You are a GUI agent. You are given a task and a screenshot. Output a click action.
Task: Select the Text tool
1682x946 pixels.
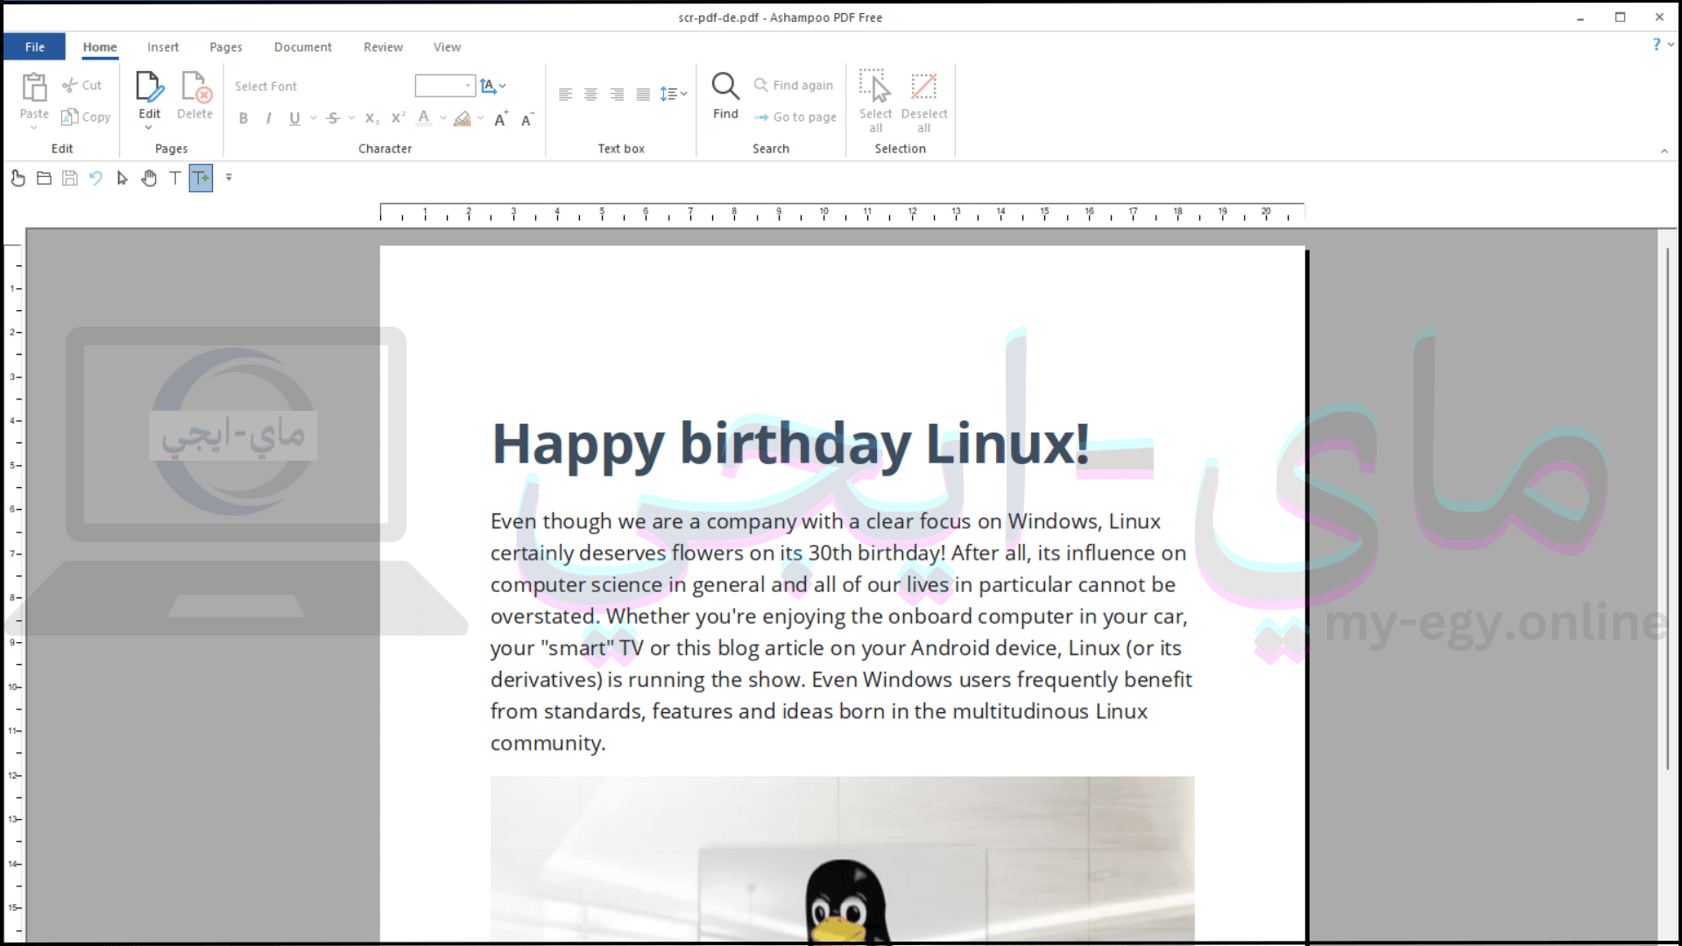coord(175,178)
